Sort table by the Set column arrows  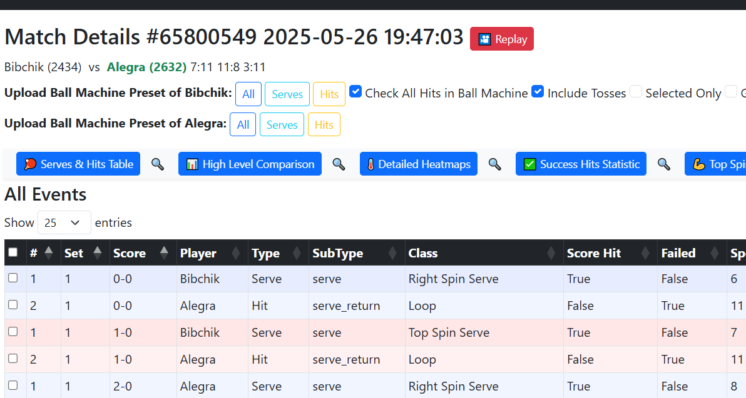(97, 253)
